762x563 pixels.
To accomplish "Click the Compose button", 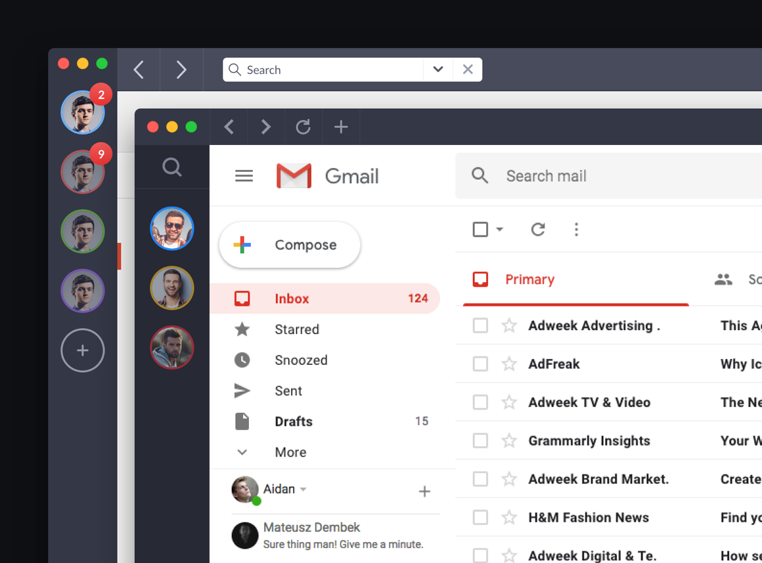I will (x=290, y=245).
